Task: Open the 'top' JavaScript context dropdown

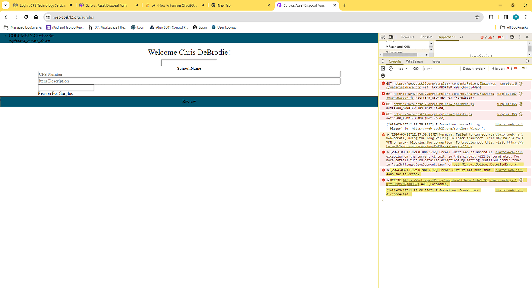Action: [x=403, y=69]
